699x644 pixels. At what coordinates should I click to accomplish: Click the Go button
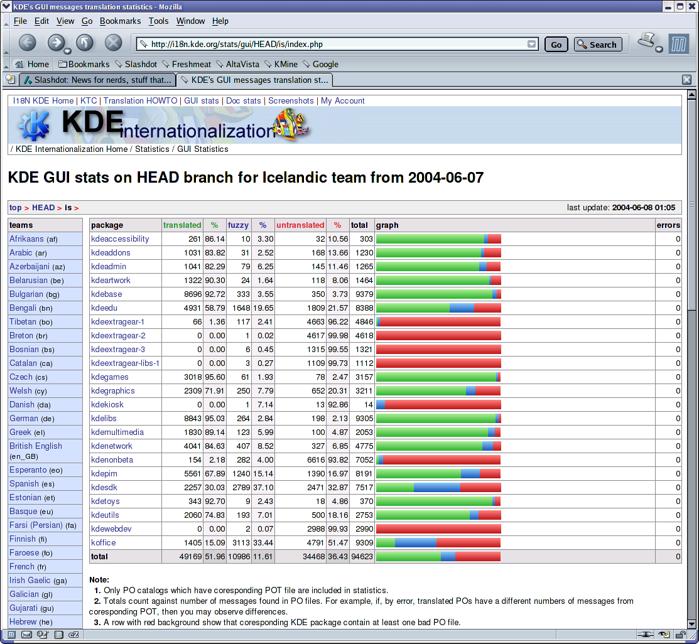pos(556,45)
